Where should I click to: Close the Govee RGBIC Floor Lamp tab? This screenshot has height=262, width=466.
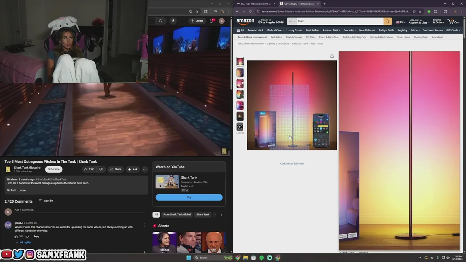pos(318,4)
